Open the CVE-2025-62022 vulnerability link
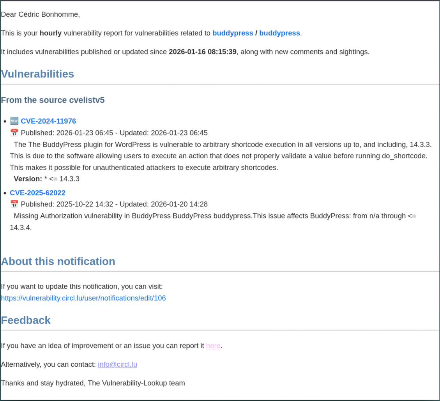This screenshot has width=440, height=401. tap(37, 193)
